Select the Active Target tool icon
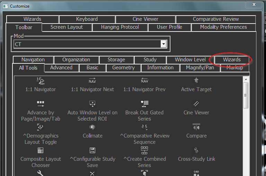The image size is (266, 176). point(196,81)
